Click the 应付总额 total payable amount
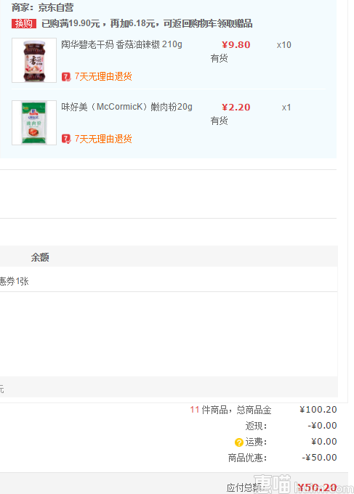This screenshot has width=354, height=494. 317,487
